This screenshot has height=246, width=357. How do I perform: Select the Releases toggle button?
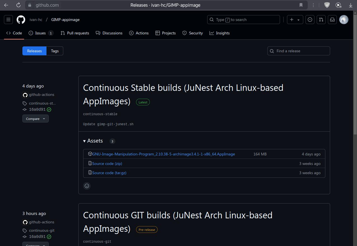pyautogui.click(x=34, y=51)
